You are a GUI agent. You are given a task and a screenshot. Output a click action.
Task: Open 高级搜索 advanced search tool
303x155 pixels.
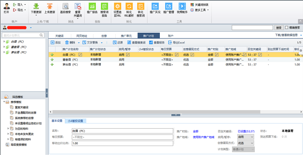click(x=65, y=6)
